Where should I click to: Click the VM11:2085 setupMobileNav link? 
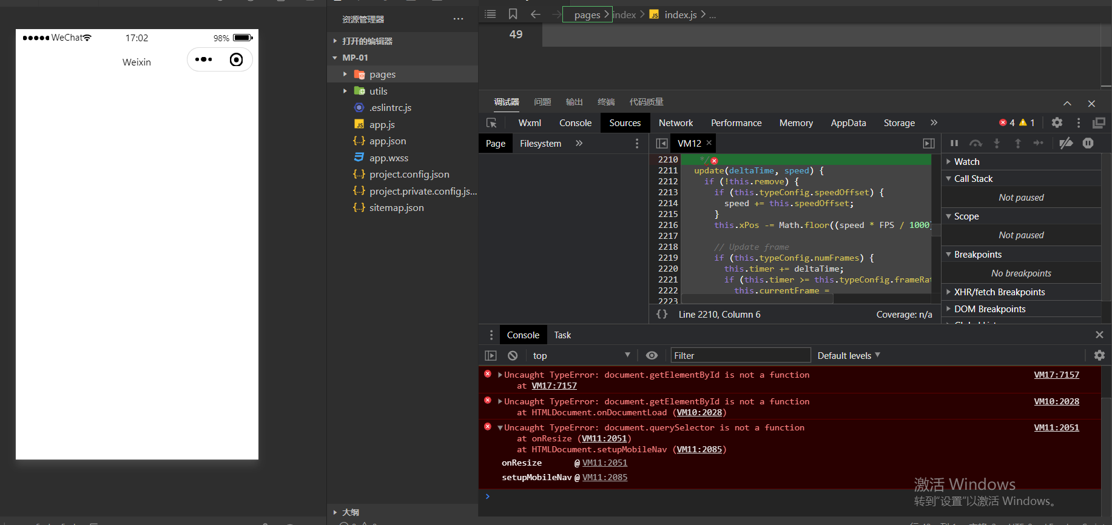[x=605, y=478]
